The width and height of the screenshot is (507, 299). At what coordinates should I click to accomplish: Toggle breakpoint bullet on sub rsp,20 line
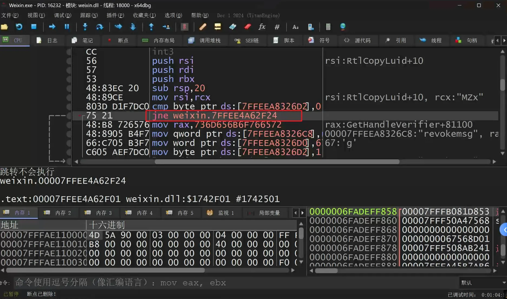(x=69, y=88)
